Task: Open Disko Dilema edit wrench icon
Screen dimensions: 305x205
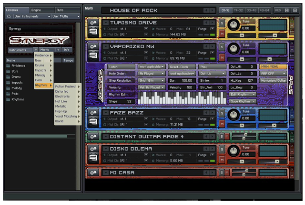Action: 93,149
